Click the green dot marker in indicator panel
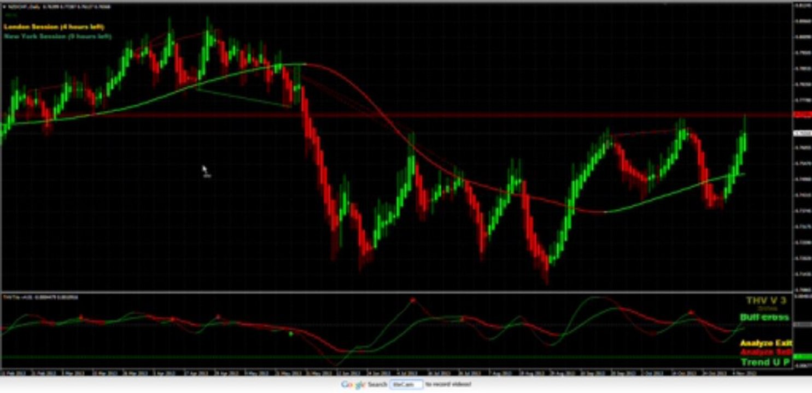Image resolution: width=812 pixels, height=393 pixels. [291, 334]
